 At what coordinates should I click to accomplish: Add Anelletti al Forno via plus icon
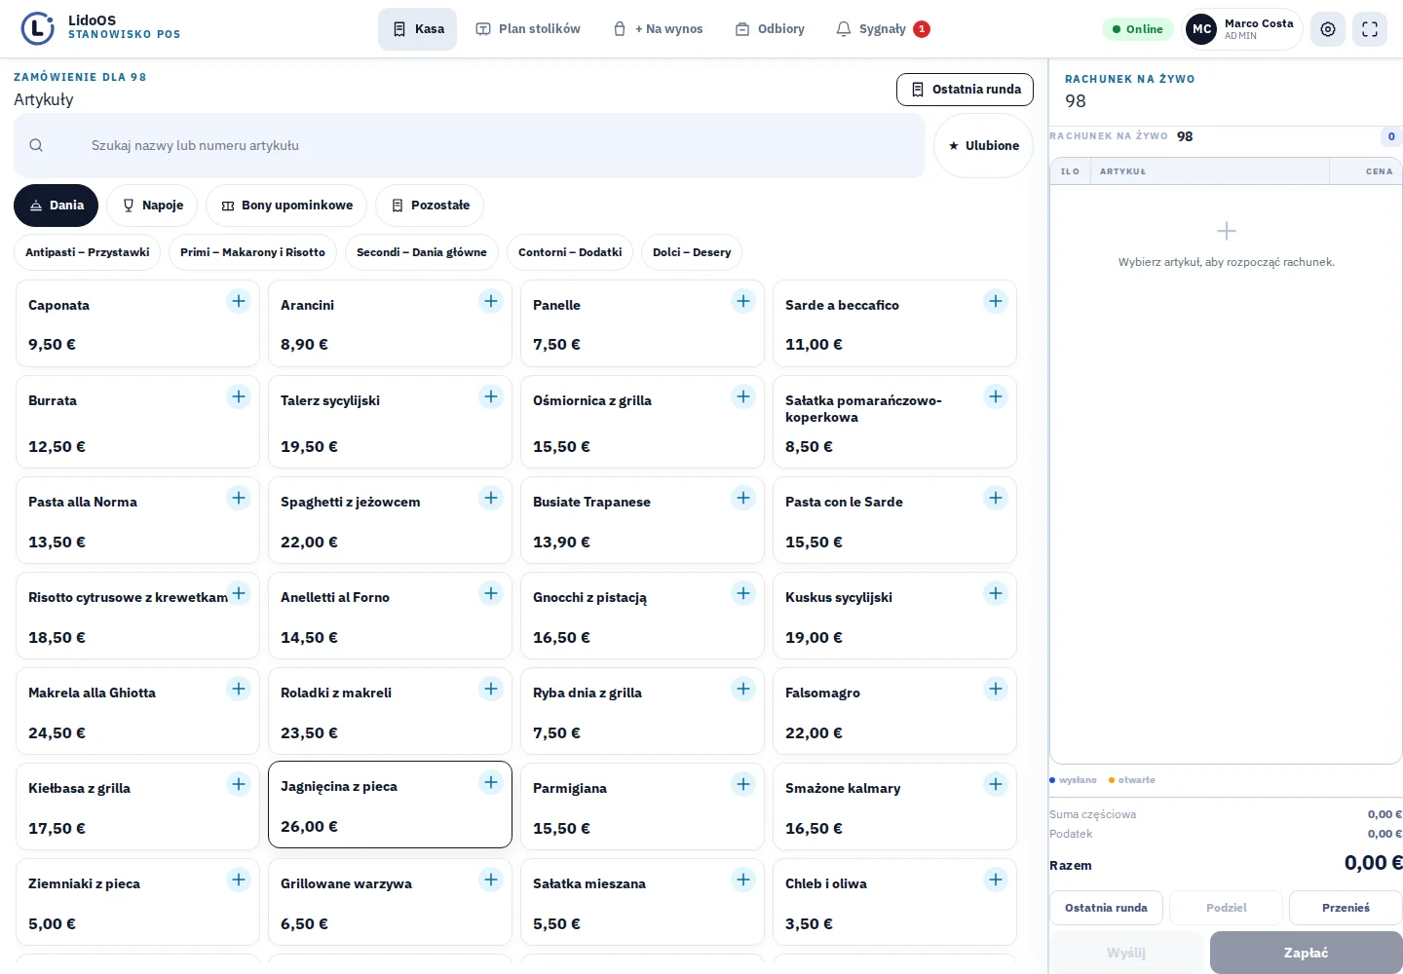491,593
